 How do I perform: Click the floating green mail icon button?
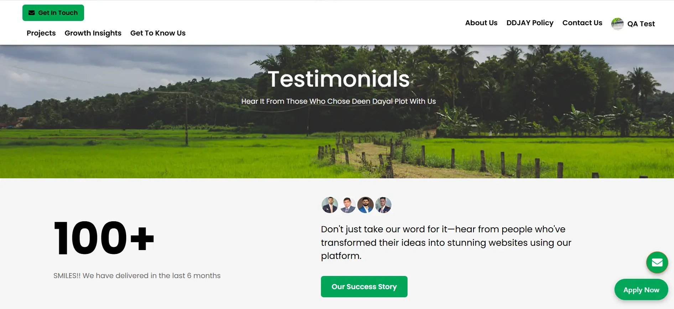(x=657, y=262)
